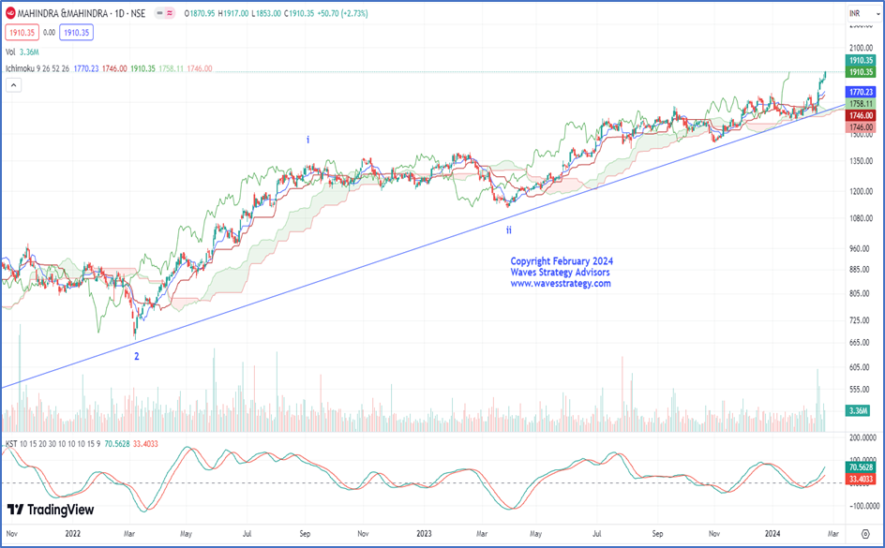Screen dimensions: 885x548
Task: Click the blue 1770.23 price scale tag
Action: point(861,92)
